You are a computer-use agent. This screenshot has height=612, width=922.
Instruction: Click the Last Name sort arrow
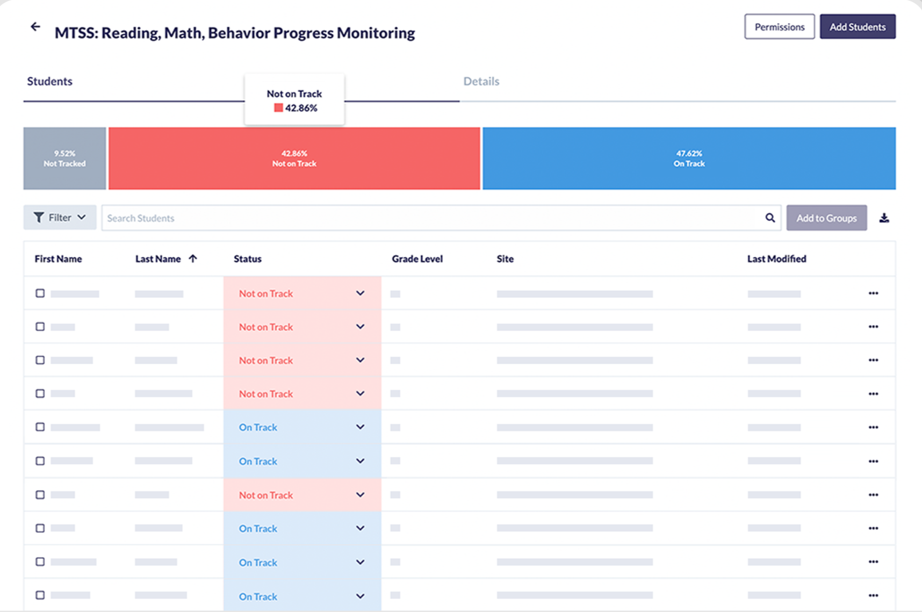tap(193, 258)
